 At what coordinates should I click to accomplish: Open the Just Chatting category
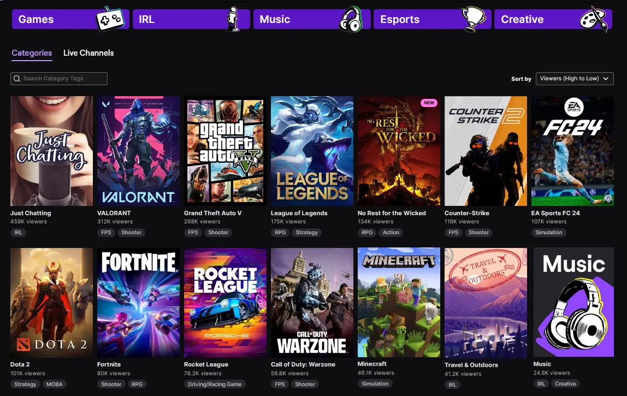click(x=51, y=151)
